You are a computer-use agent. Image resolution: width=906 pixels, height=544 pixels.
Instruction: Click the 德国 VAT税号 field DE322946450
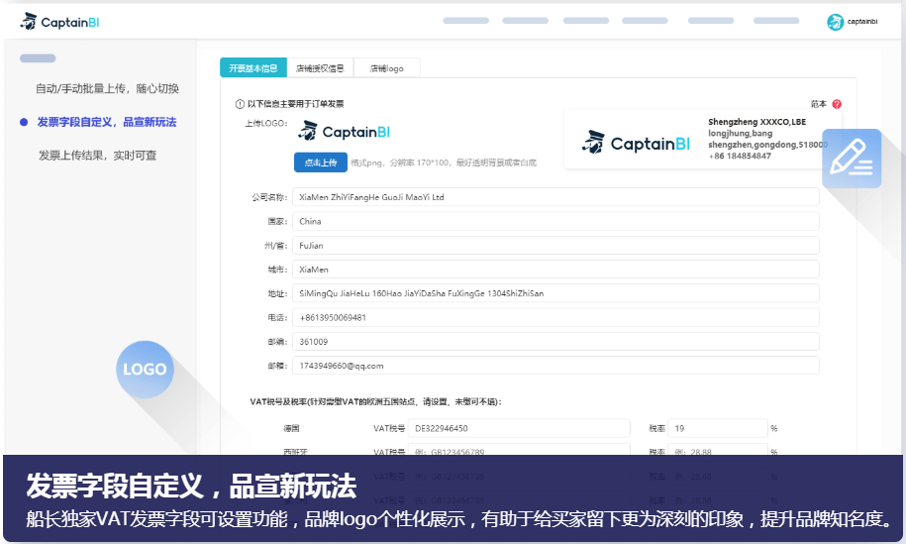pyautogui.click(x=519, y=428)
